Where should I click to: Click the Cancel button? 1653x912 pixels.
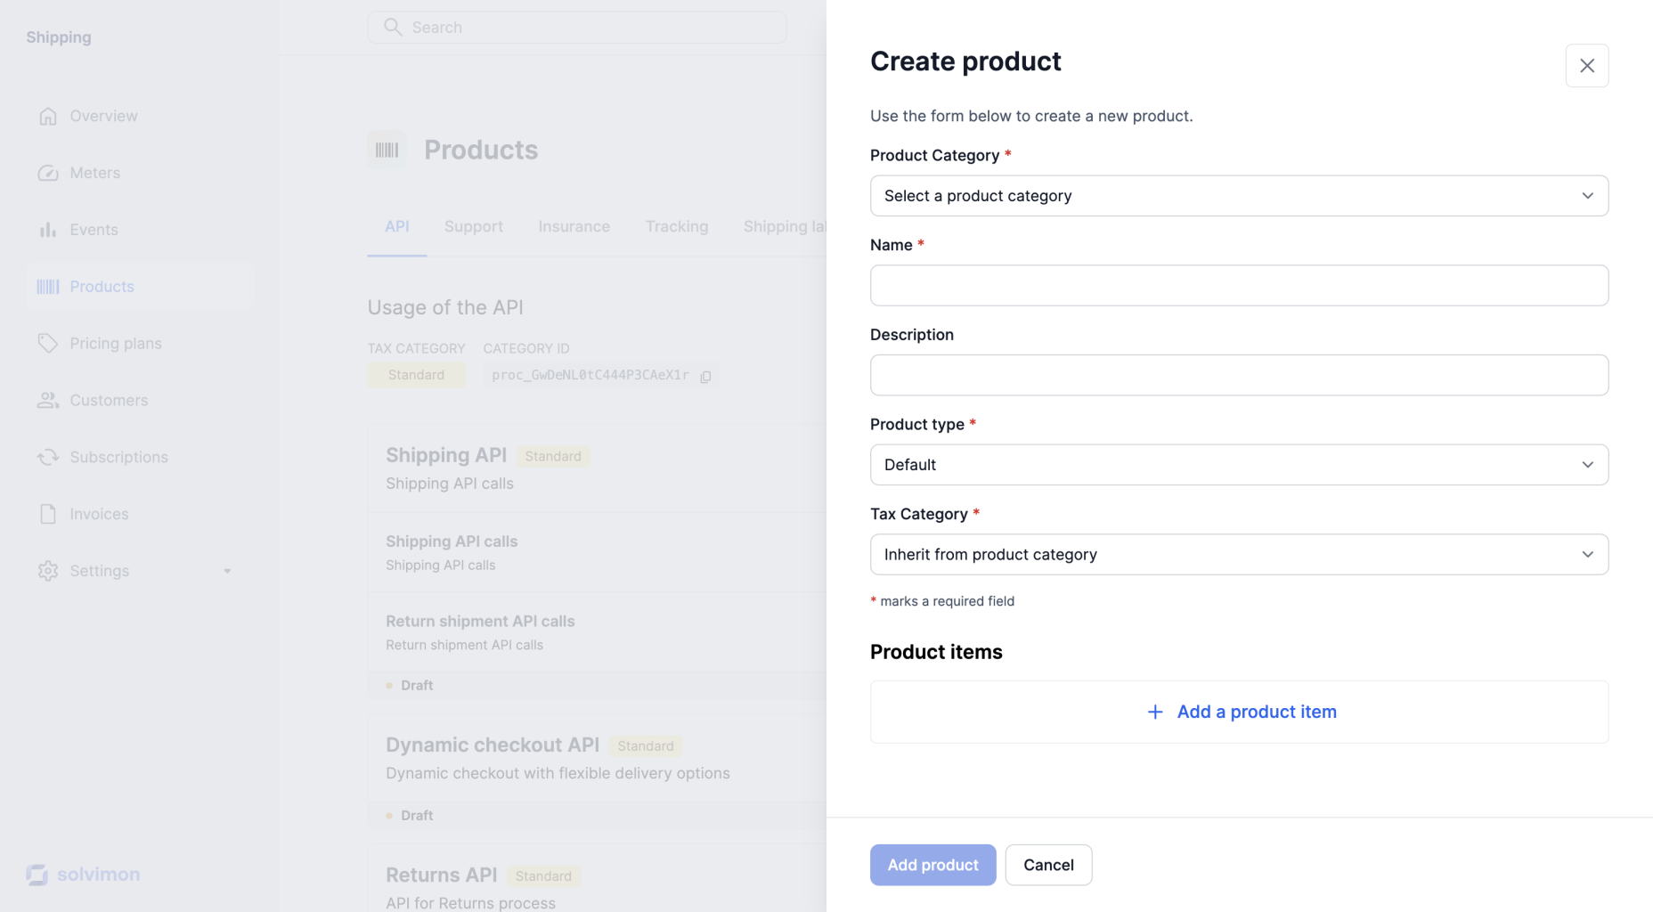pos(1048,865)
